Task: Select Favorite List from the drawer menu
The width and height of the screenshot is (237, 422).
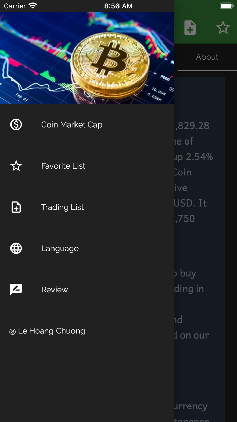Action: pyautogui.click(x=63, y=166)
